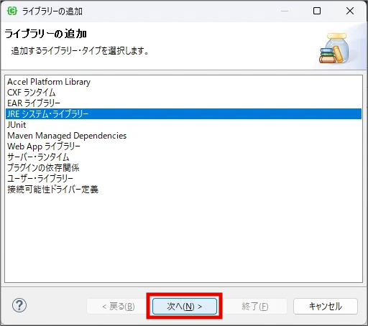Minimize the dialog window

point(285,11)
